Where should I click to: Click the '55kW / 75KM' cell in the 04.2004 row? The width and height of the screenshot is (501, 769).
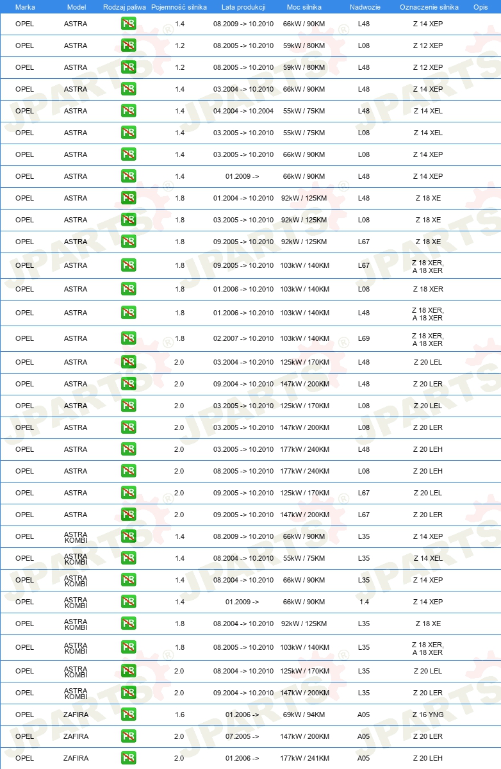(x=304, y=111)
